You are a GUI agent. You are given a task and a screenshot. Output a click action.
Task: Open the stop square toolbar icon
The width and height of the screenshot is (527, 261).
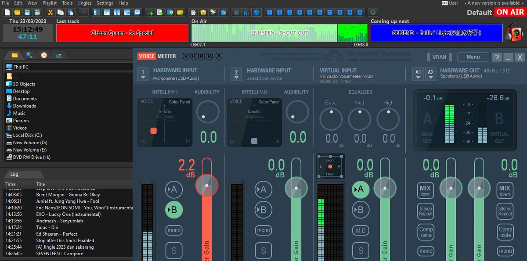click(236, 12)
